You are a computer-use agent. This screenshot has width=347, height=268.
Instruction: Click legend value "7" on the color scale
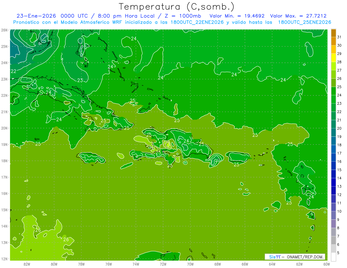pyautogui.click(x=338, y=236)
